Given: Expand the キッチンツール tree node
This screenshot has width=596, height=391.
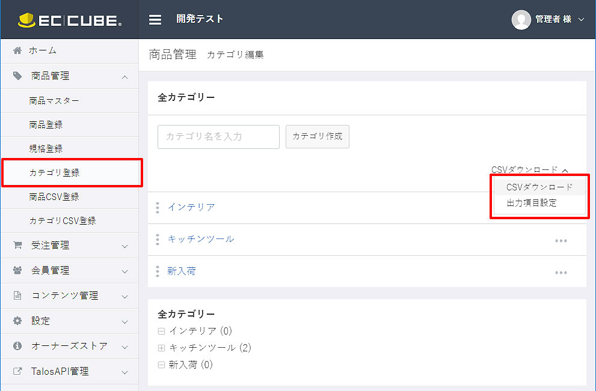Looking at the screenshot, I should tap(161, 348).
